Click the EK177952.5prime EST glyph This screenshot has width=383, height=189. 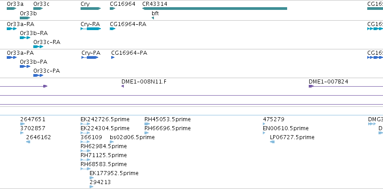(92, 178)
